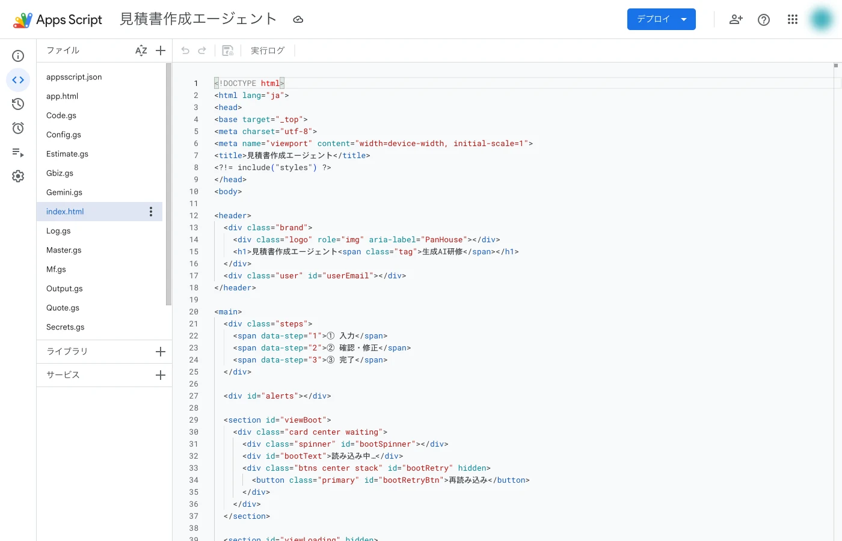Click the viewBoot section line 29
This screenshot has height=541, width=842.
[277, 420]
